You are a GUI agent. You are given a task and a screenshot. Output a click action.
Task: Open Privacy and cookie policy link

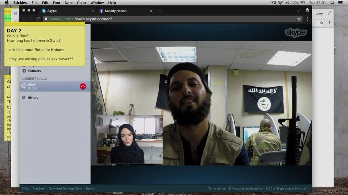tap(245, 188)
